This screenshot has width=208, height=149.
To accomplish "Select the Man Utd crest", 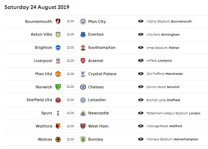I will coord(58,74).
